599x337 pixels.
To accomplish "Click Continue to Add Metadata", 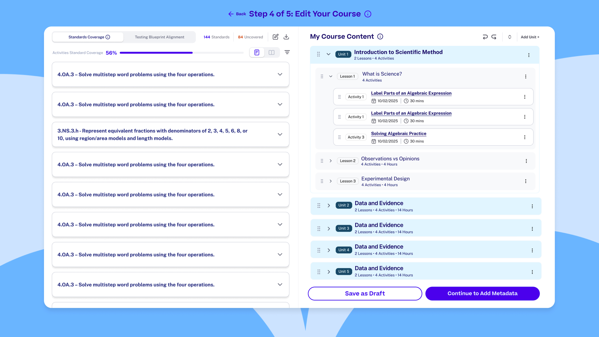I will [x=482, y=293].
